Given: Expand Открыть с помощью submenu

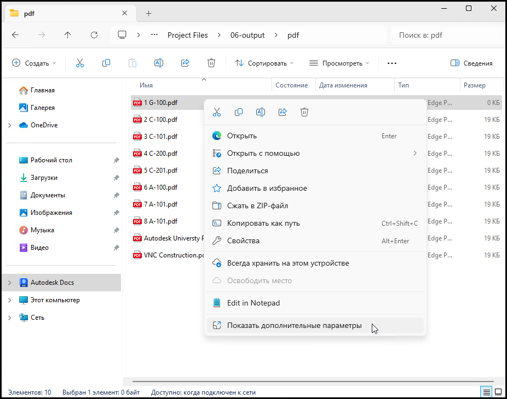Looking at the screenshot, I should 315,154.
